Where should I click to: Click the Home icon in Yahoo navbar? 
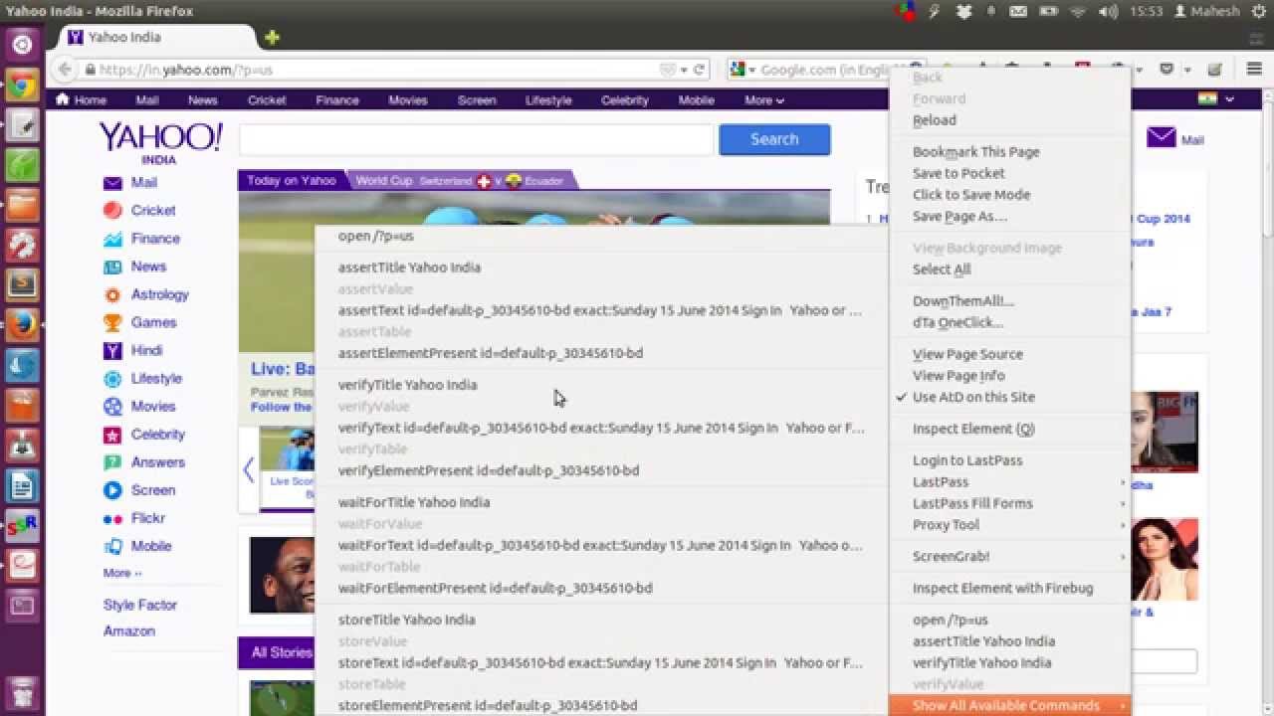[63, 99]
